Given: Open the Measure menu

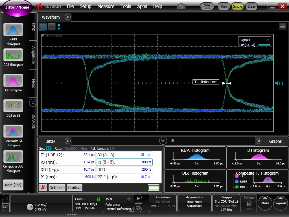Looking at the screenshot, I should coord(106,6).
